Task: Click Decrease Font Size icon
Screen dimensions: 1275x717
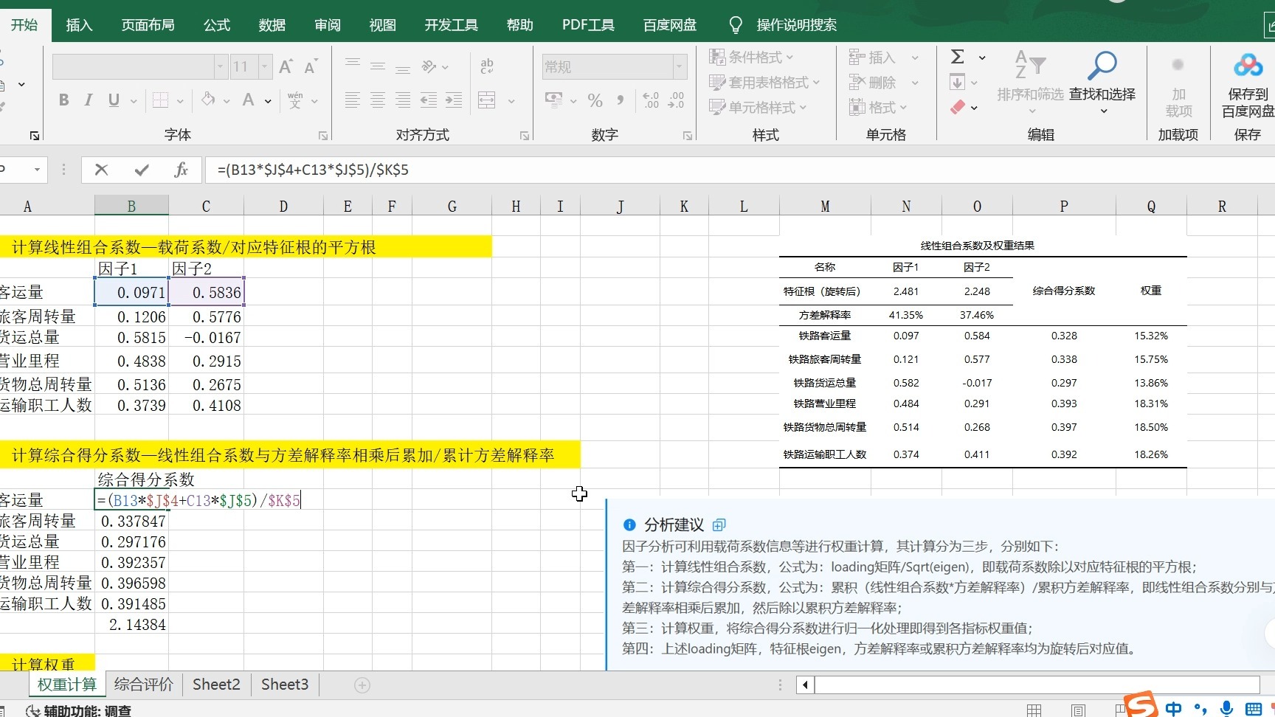Action: pos(311,67)
